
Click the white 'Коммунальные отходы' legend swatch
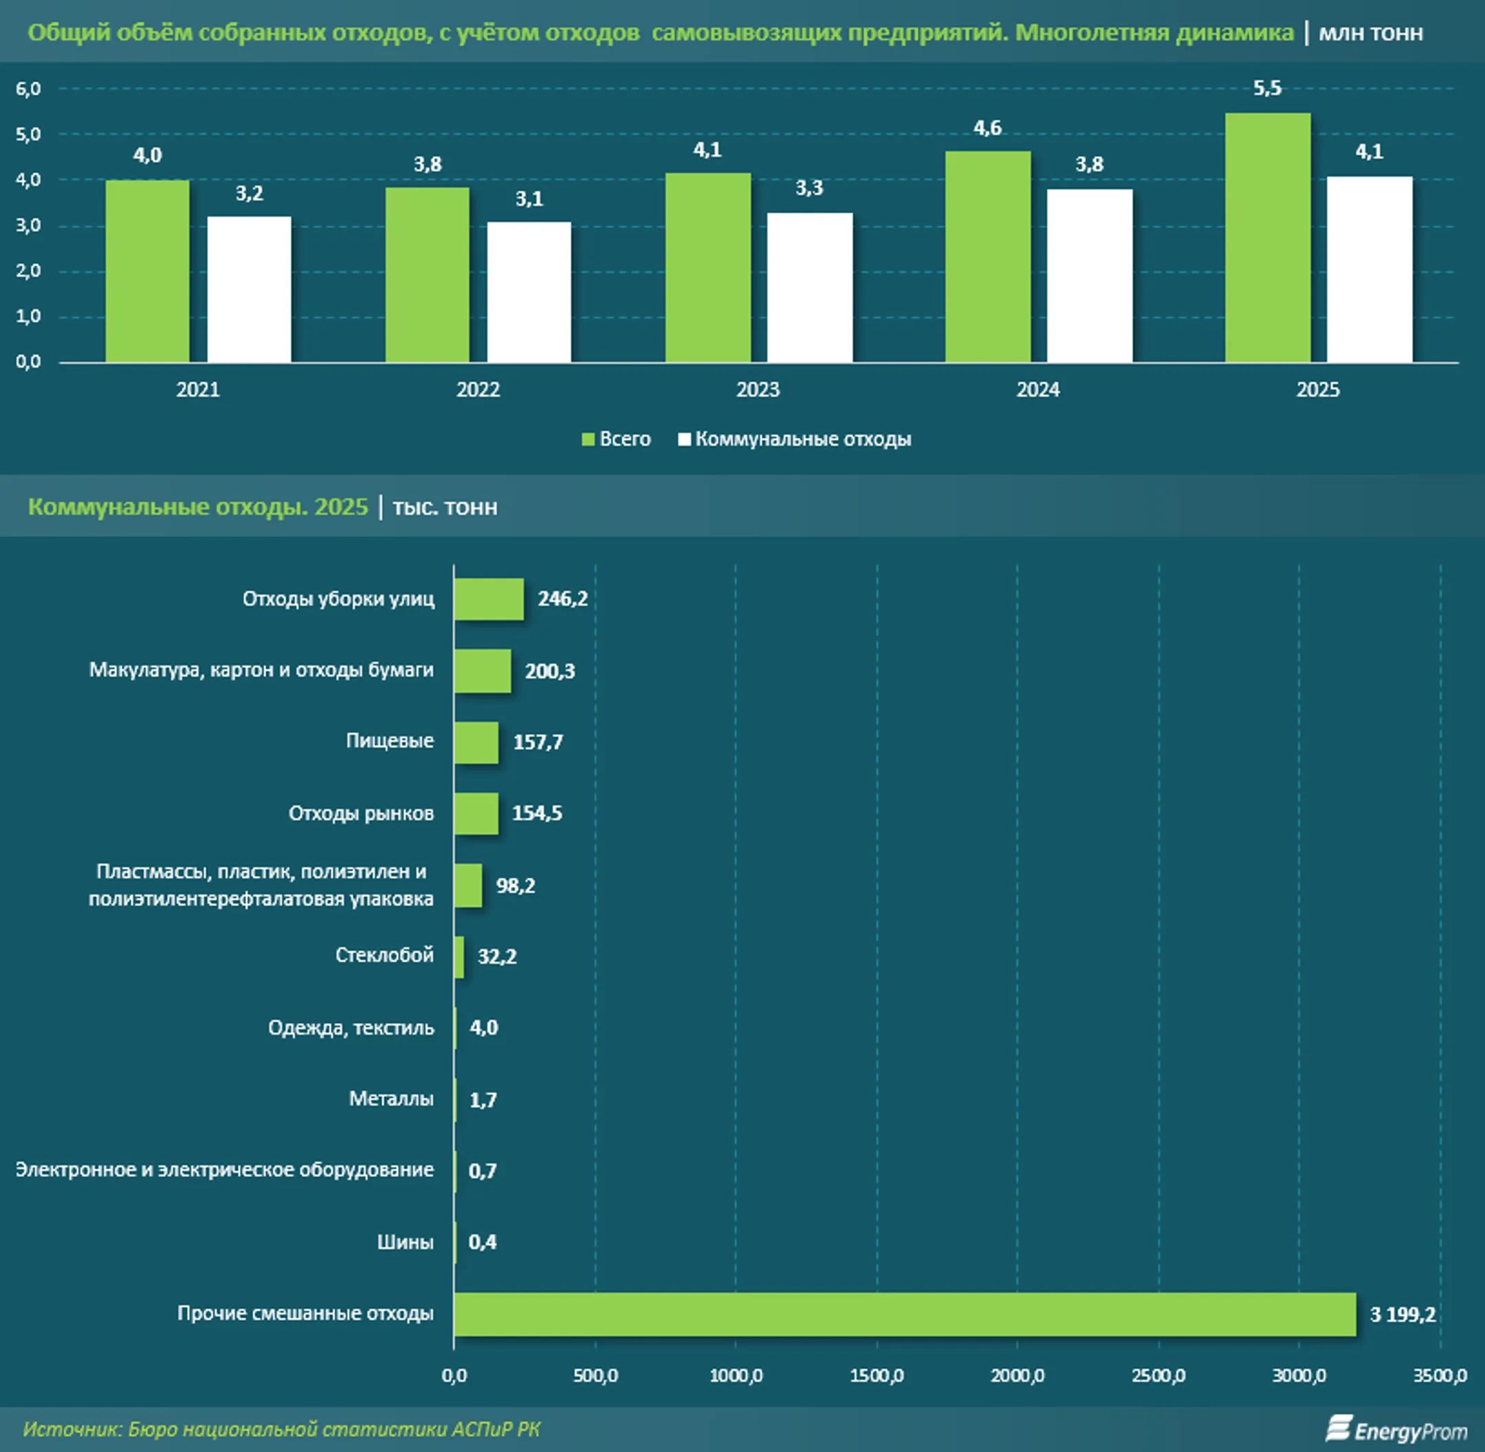tap(684, 439)
